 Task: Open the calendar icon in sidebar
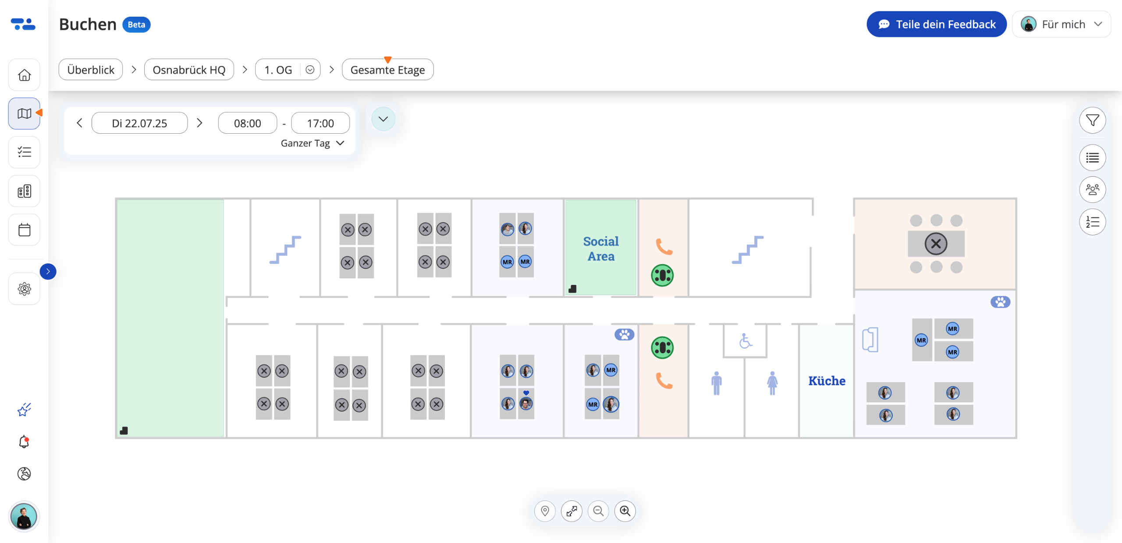pyautogui.click(x=24, y=230)
